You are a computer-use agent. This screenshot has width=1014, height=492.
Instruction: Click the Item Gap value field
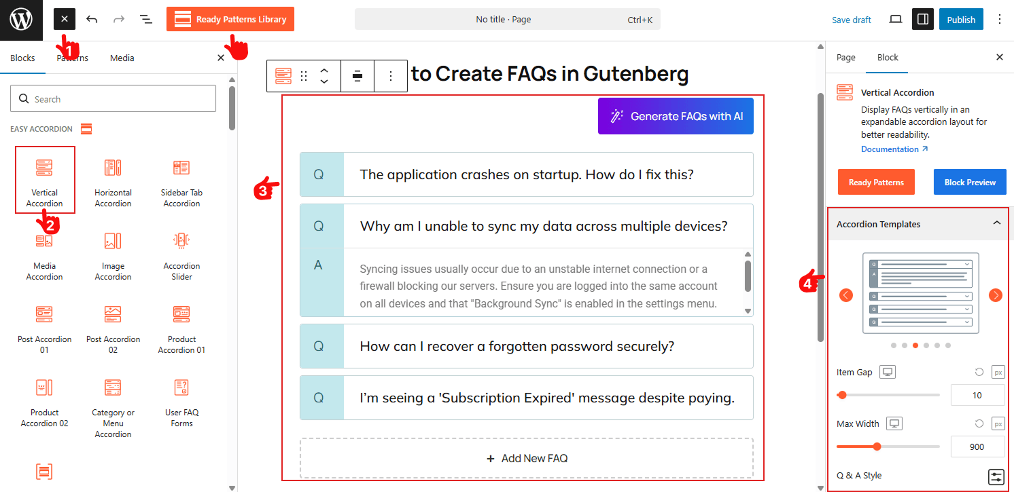(977, 395)
